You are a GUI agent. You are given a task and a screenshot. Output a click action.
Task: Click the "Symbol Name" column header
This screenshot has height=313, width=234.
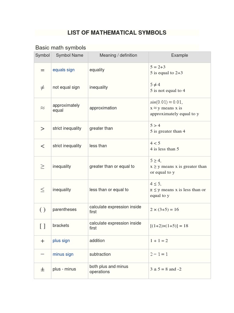[69, 56]
